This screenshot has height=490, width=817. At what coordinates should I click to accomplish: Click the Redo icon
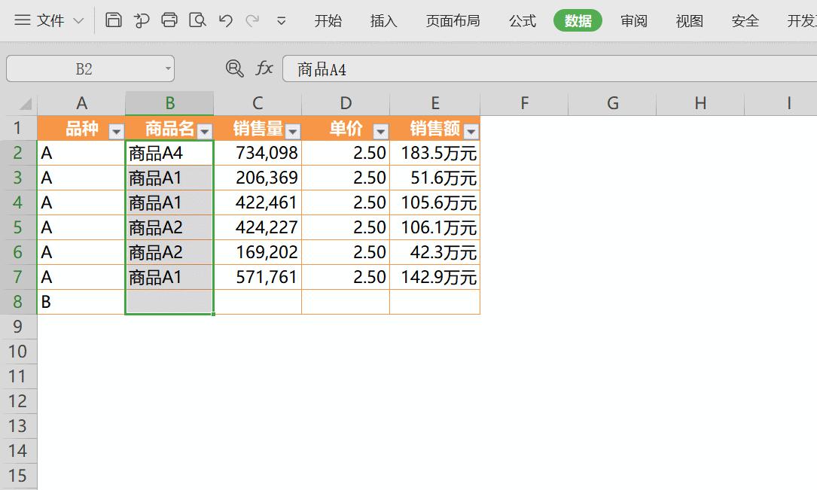coord(252,21)
